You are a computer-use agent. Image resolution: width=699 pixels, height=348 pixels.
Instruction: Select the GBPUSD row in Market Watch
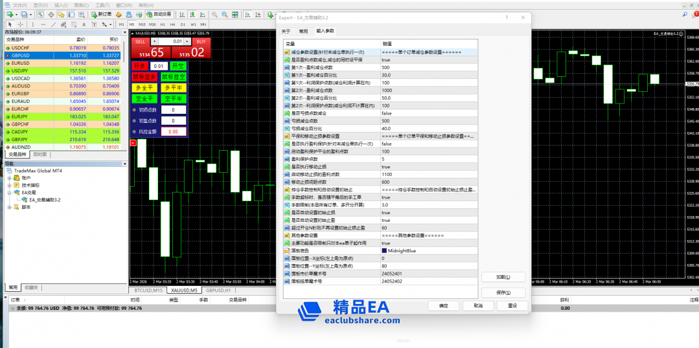click(x=39, y=56)
